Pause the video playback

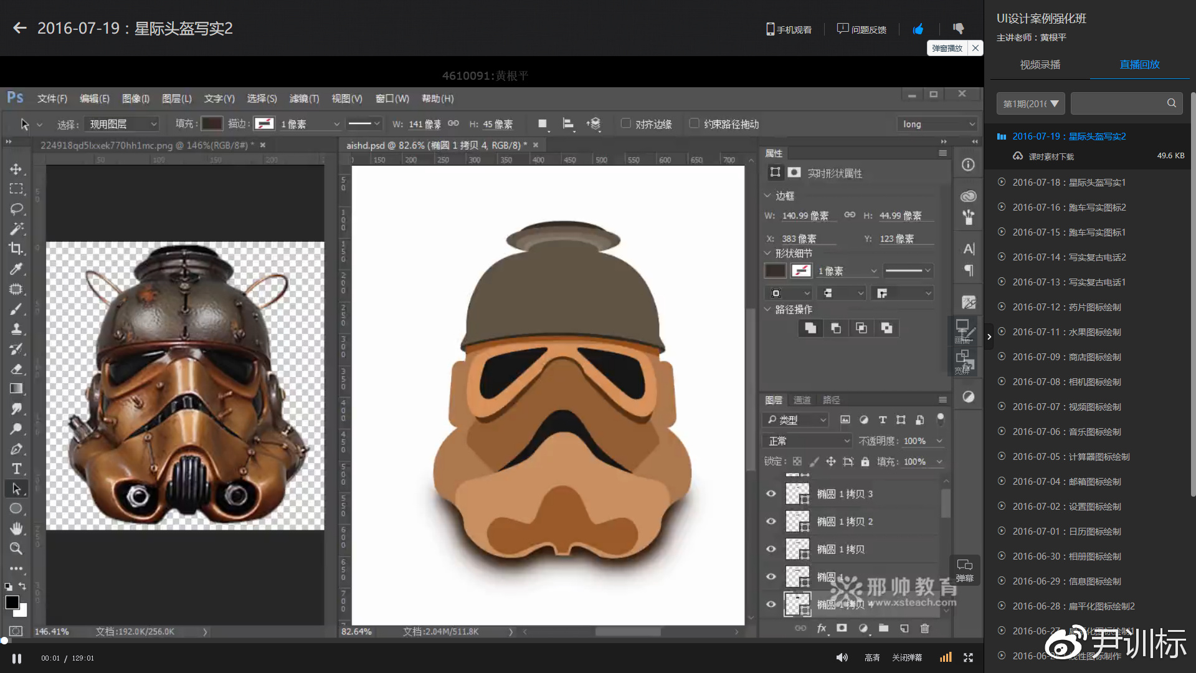pos(17,658)
